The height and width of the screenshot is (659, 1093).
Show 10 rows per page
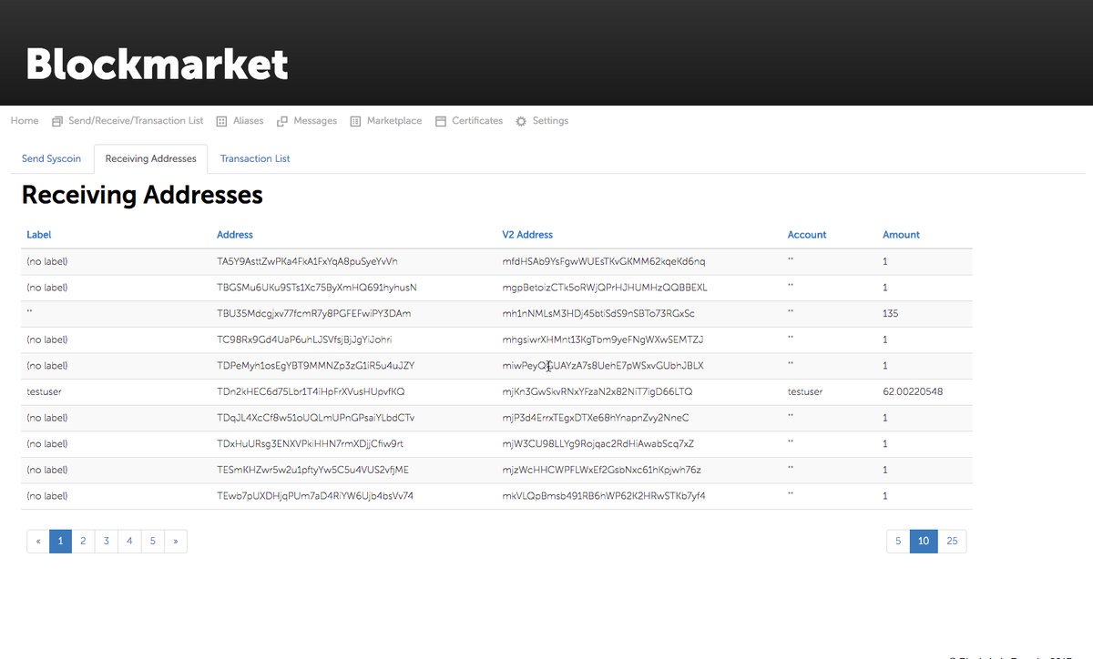(x=924, y=541)
